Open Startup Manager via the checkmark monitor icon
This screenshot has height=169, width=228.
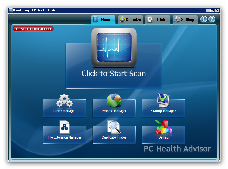(x=163, y=101)
